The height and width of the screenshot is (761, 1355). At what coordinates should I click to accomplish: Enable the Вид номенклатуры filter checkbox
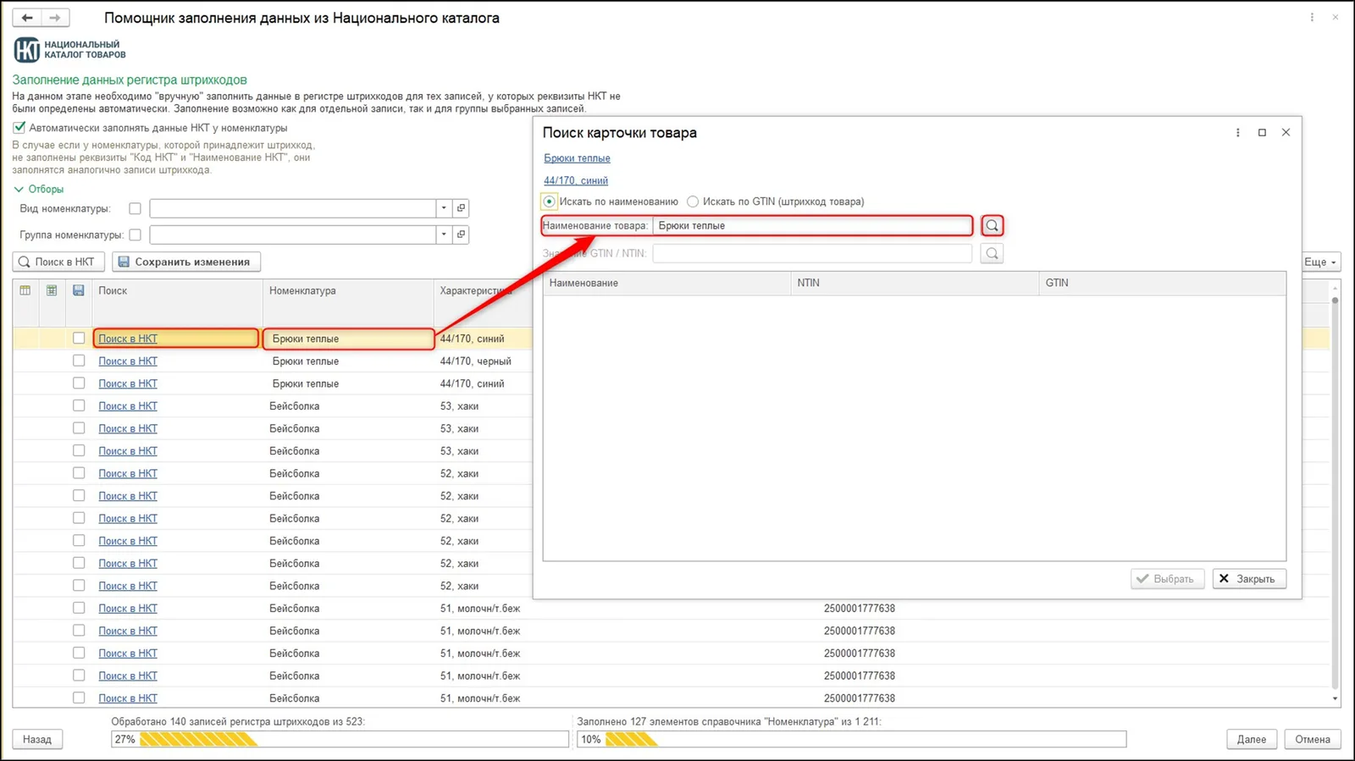tap(135, 208)
